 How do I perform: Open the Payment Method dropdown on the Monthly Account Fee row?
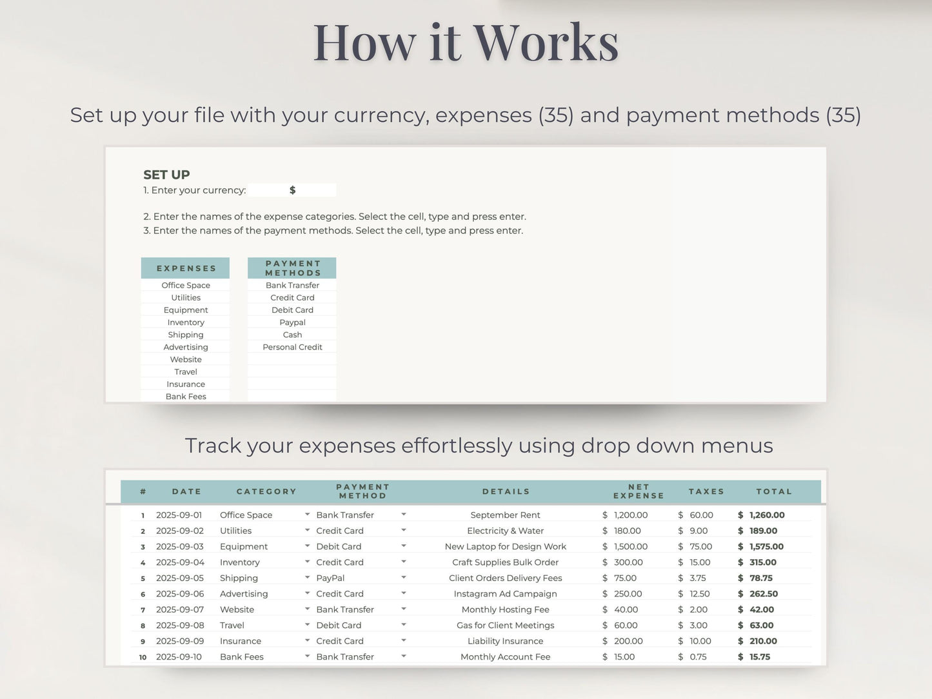point(404,656)
